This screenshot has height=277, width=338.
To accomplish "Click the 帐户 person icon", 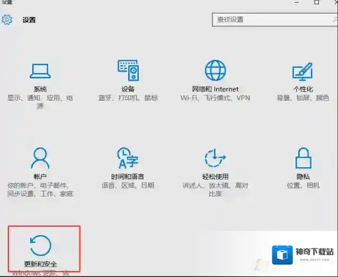I will click(x=40, y=158).
